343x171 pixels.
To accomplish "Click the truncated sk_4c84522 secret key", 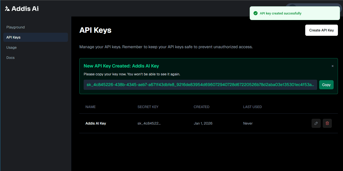I will coord(149,123).
